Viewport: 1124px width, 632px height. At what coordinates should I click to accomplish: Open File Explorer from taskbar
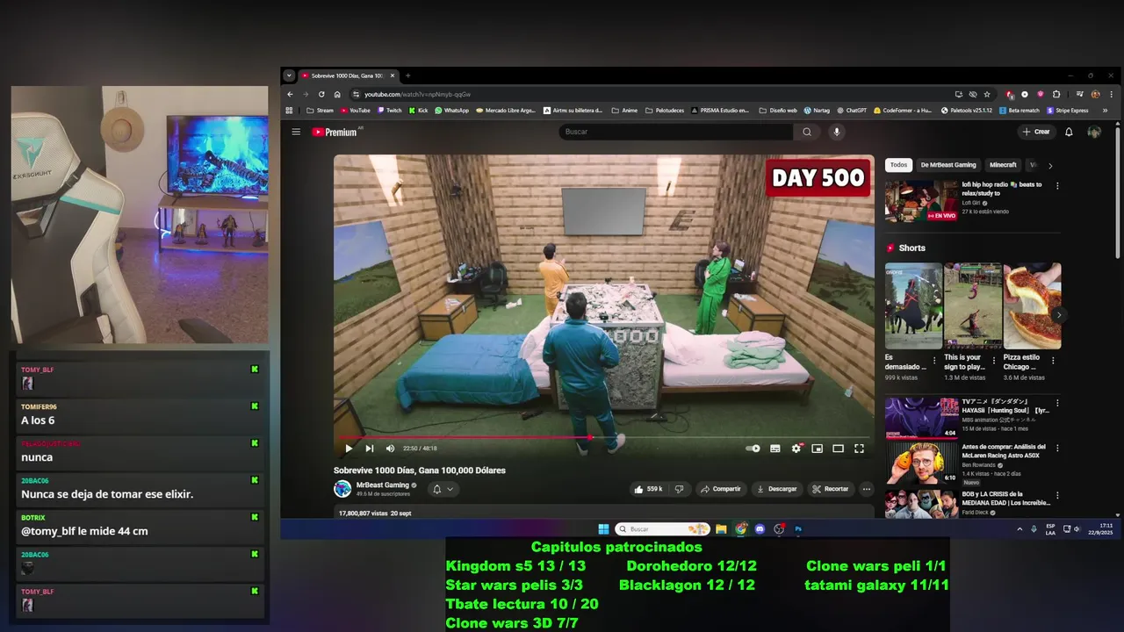click(721, 529)
